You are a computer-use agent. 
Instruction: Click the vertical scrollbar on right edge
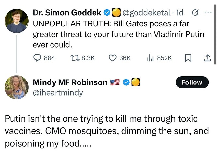(x=215, y=34)
